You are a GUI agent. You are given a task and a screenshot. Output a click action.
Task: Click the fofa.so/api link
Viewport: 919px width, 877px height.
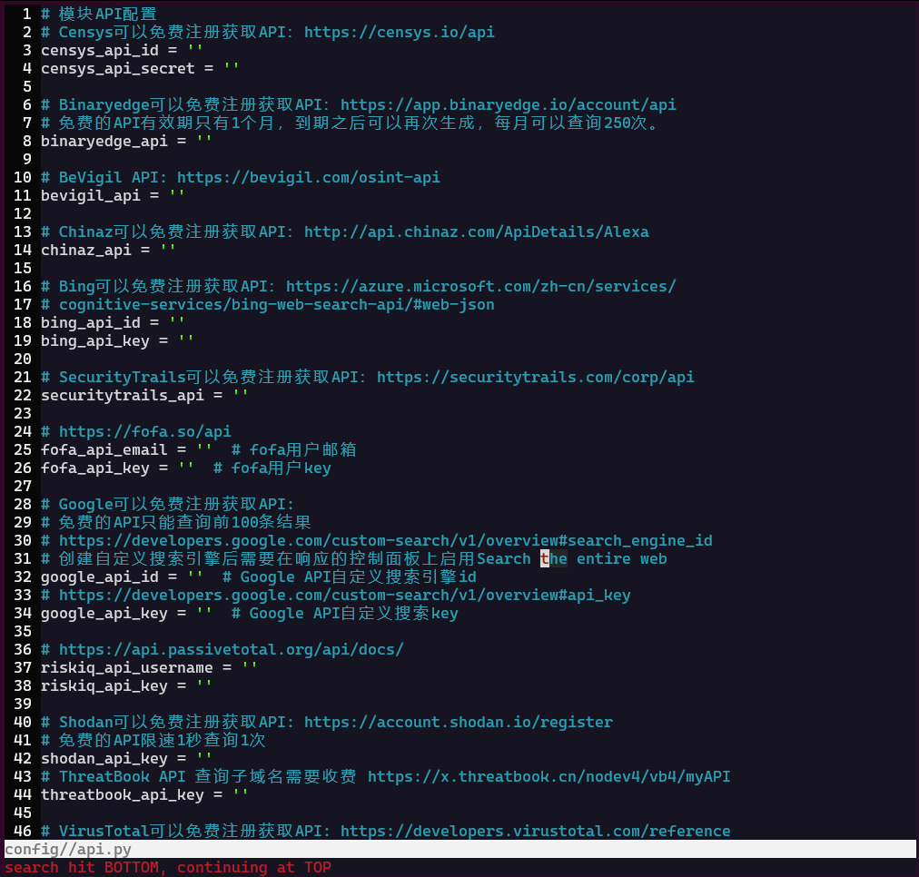point(144,431)
